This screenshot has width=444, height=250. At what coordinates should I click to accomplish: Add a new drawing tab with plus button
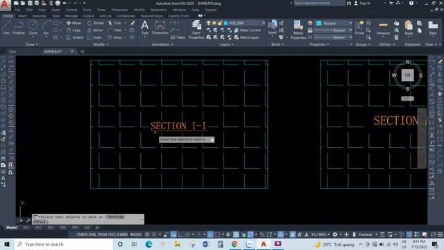83,51
